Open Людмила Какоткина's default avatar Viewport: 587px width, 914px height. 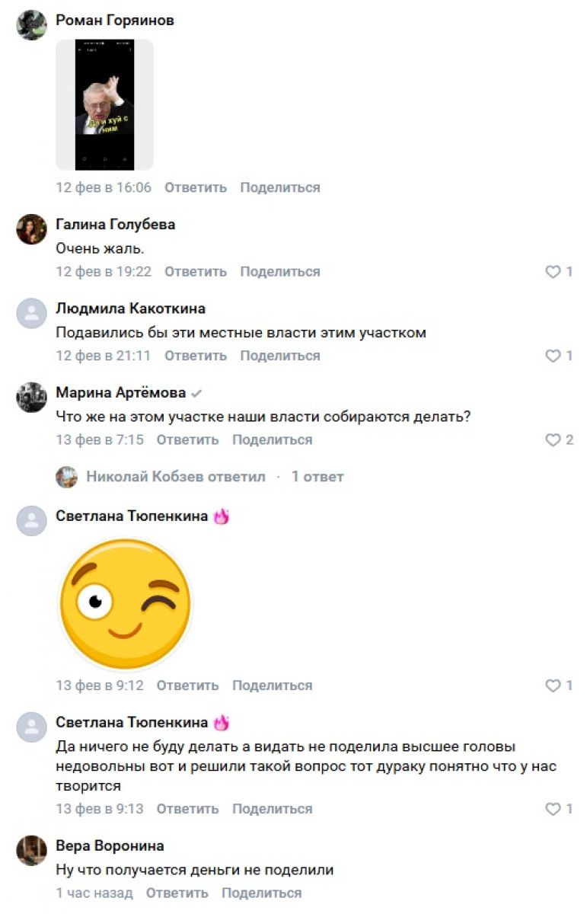[32, 313]
